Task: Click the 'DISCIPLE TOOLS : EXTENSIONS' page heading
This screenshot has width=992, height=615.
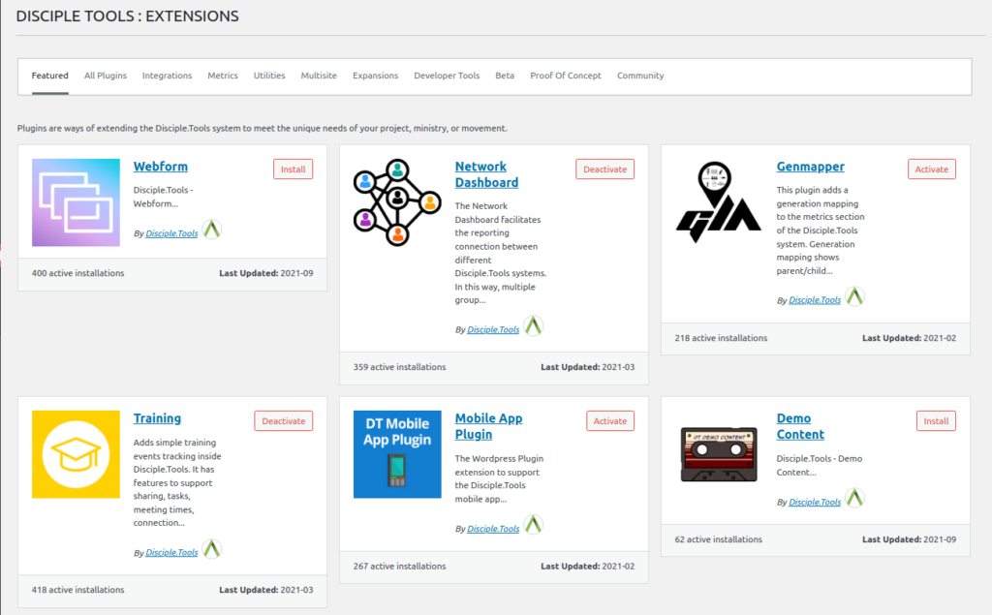Action: (x=127, y=16)
